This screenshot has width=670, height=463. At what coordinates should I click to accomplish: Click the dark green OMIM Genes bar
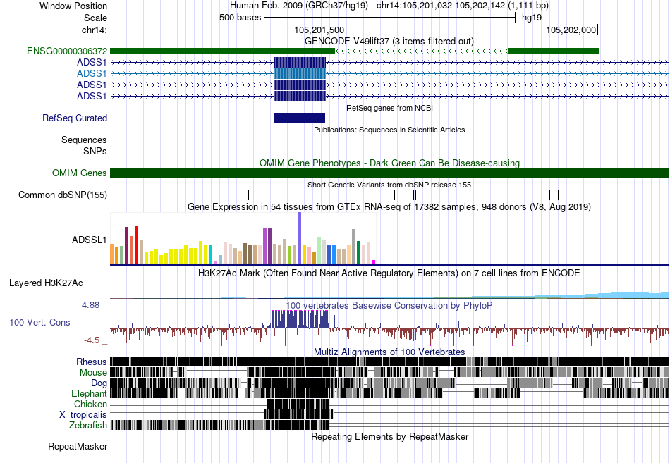(389, 173)
